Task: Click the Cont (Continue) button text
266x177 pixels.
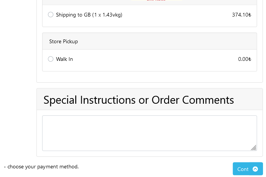Action: click(243, 169)
